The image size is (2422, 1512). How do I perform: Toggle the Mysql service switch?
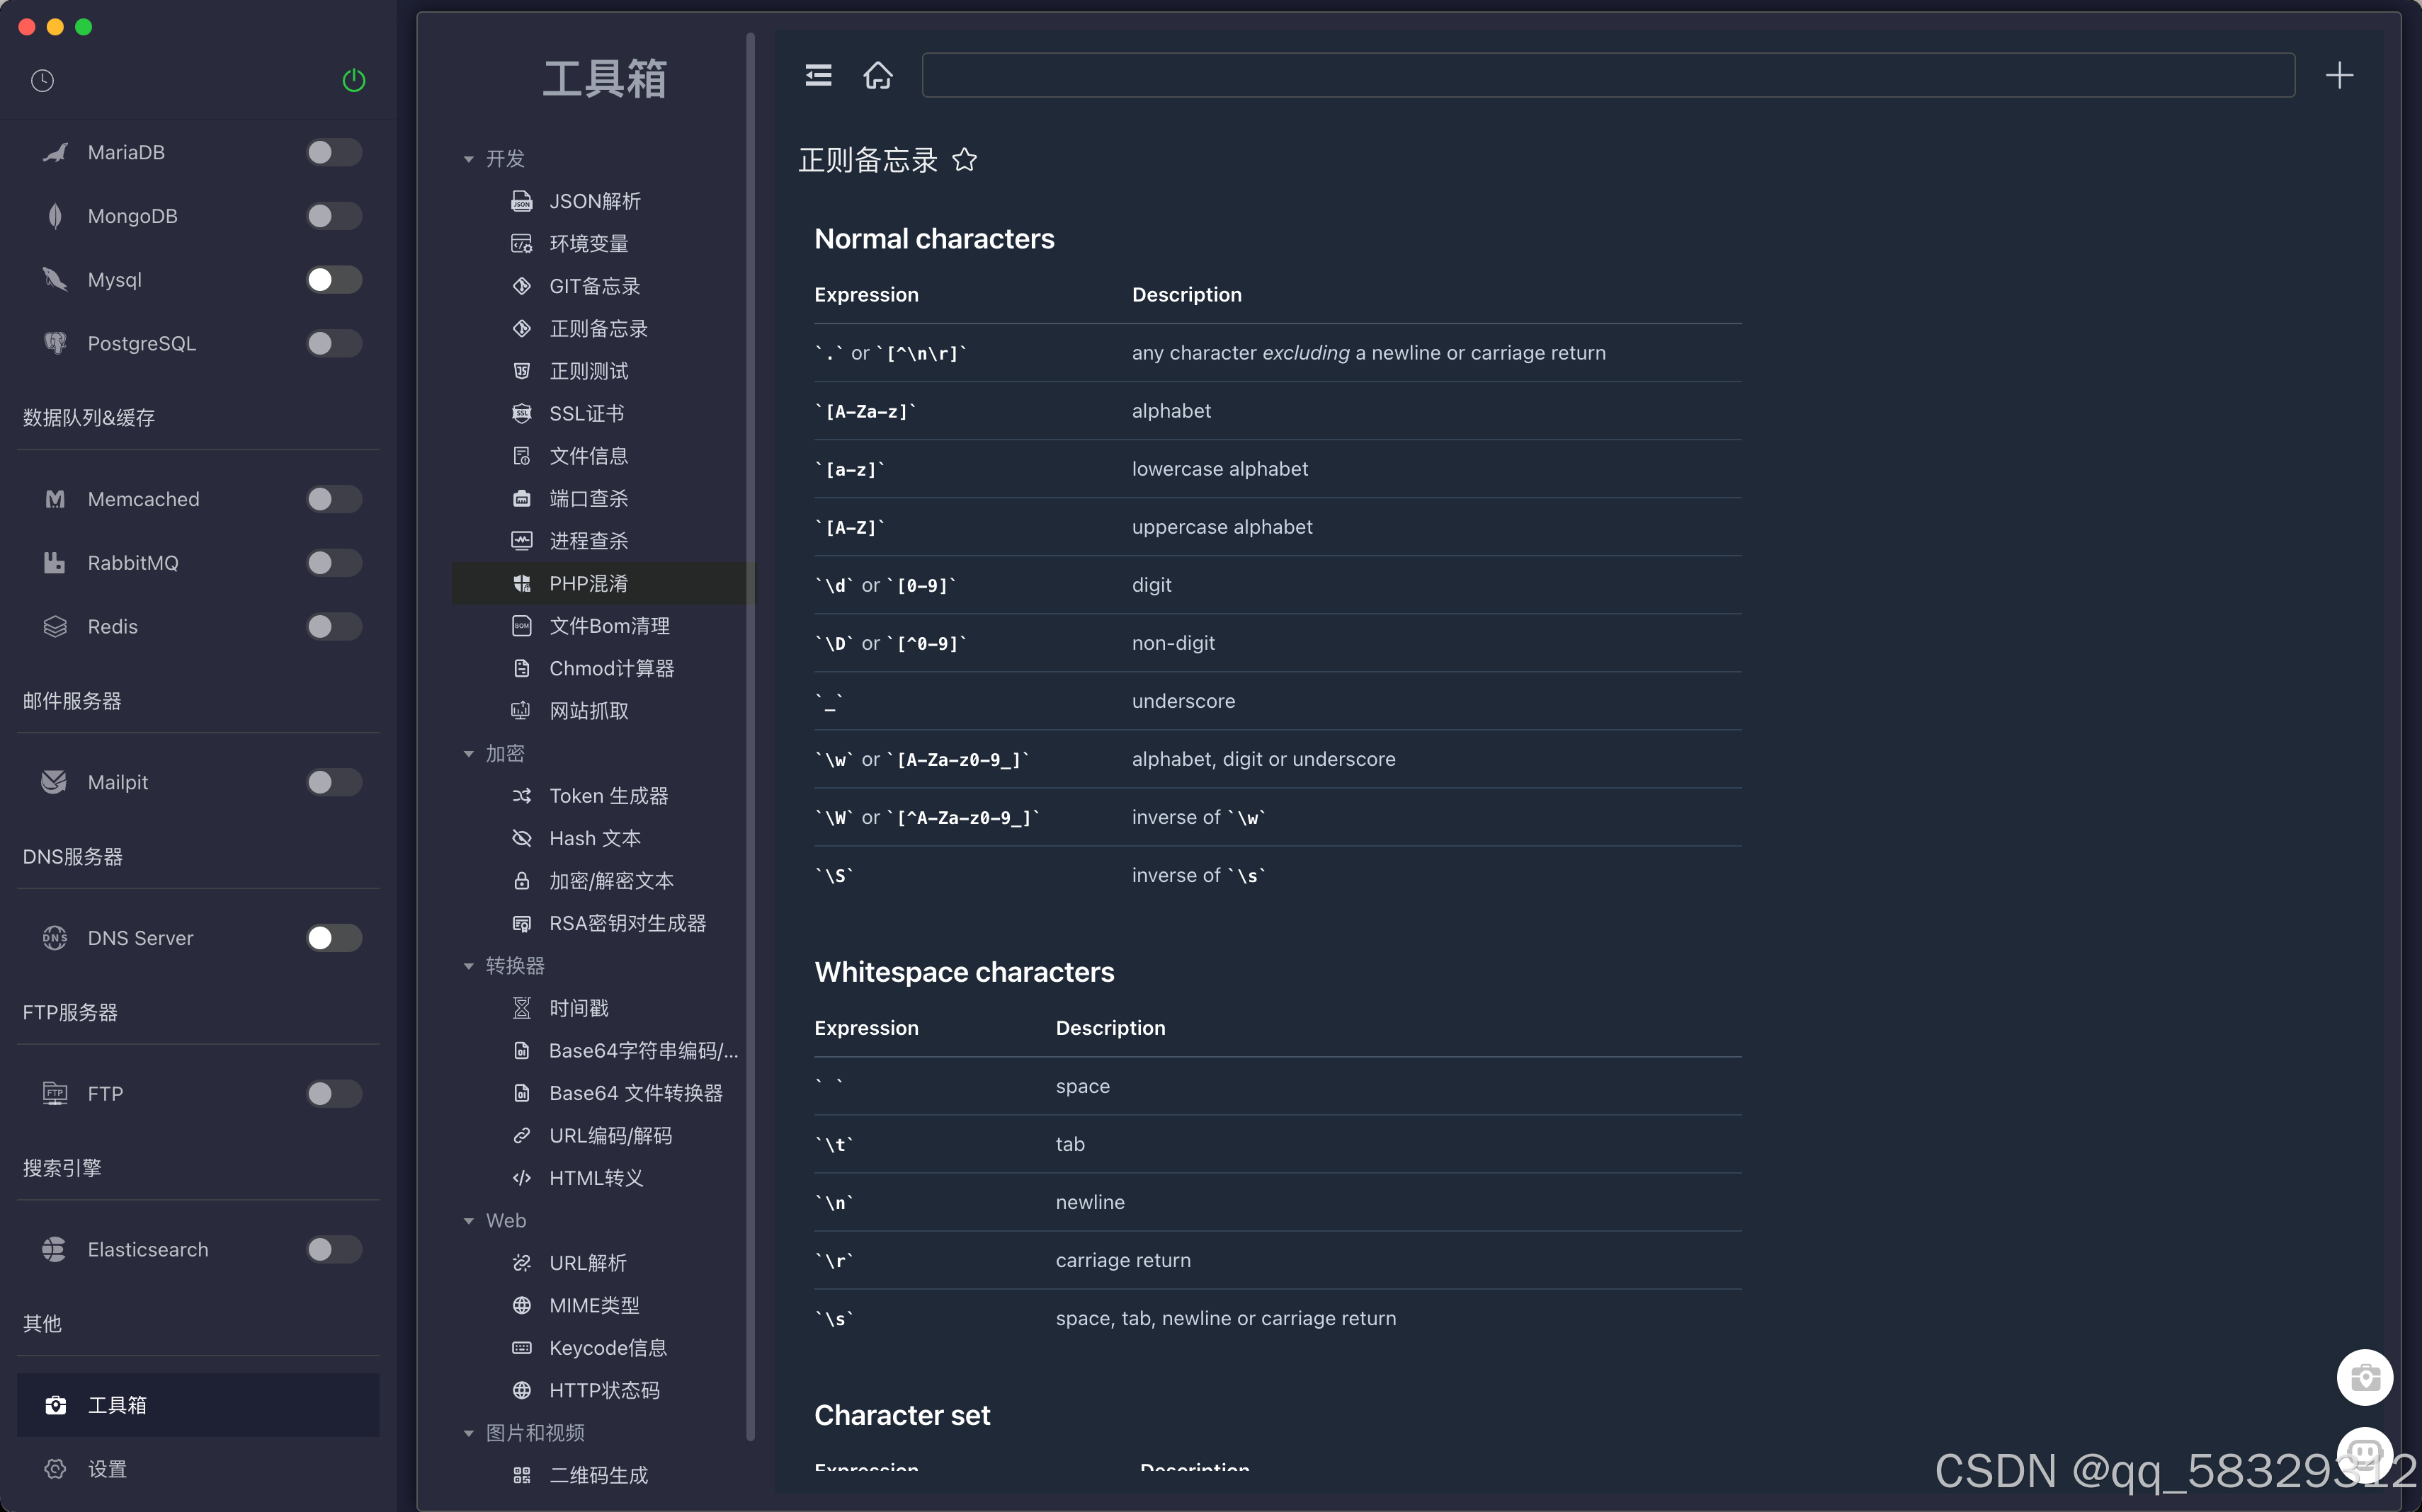coord(333,280)
